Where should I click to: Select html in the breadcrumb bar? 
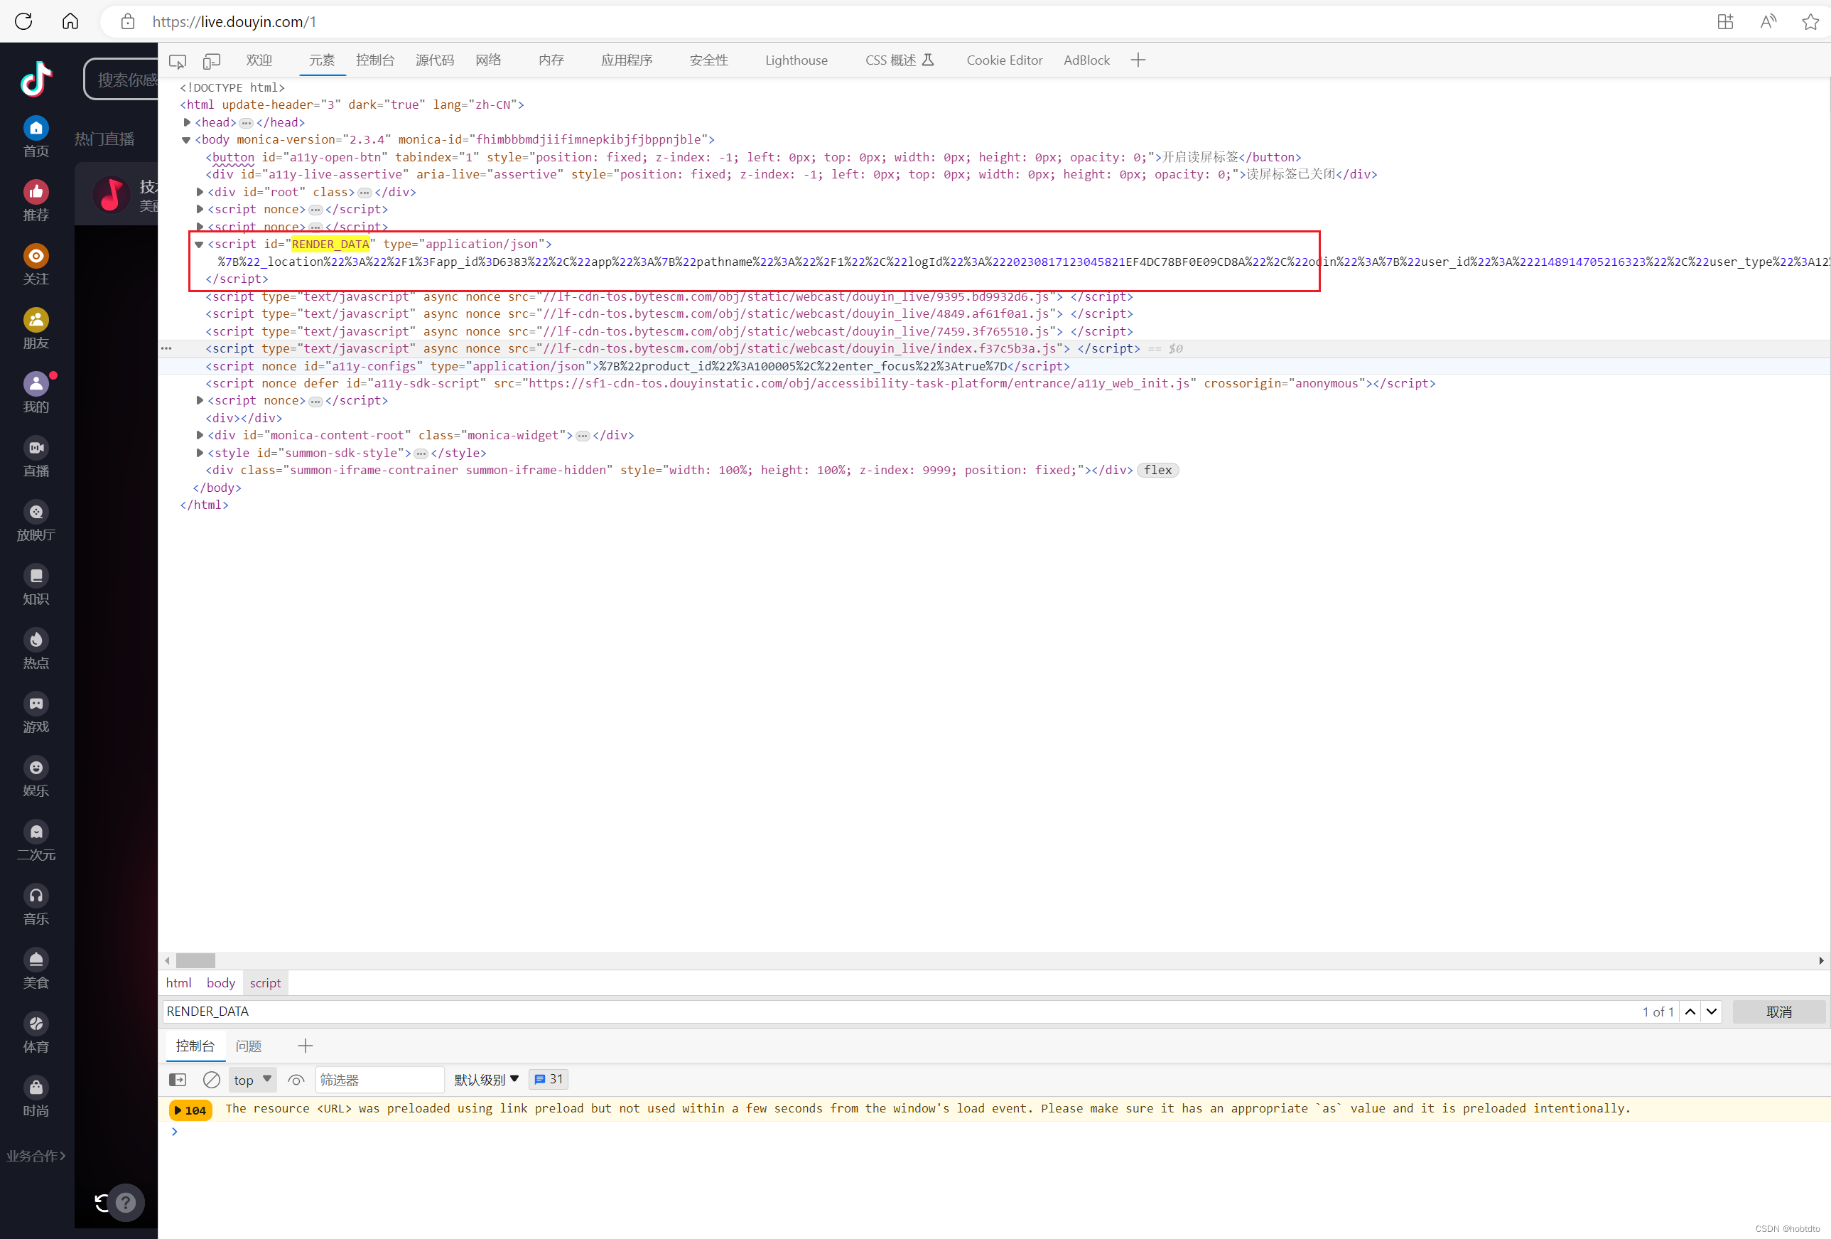point(178,983)
